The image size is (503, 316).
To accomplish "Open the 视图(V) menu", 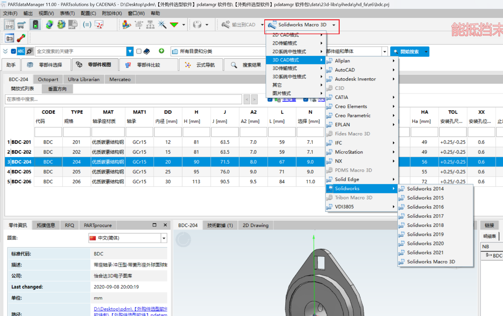I will pyautogui.click(x=46, y=13).
